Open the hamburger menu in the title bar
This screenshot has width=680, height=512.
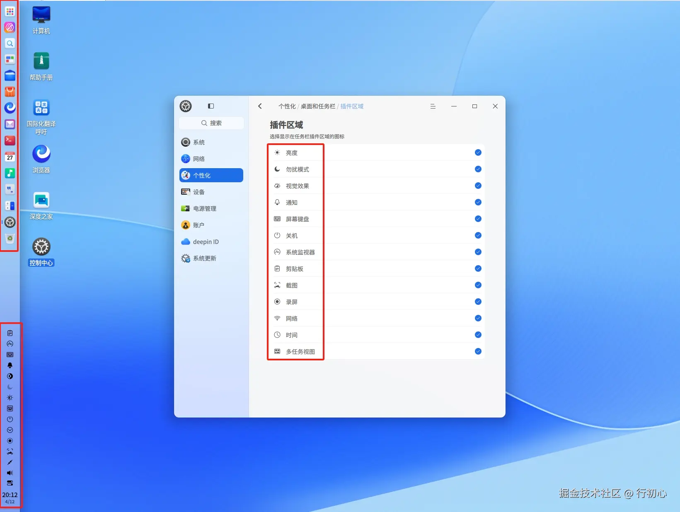tap(433, 106)
